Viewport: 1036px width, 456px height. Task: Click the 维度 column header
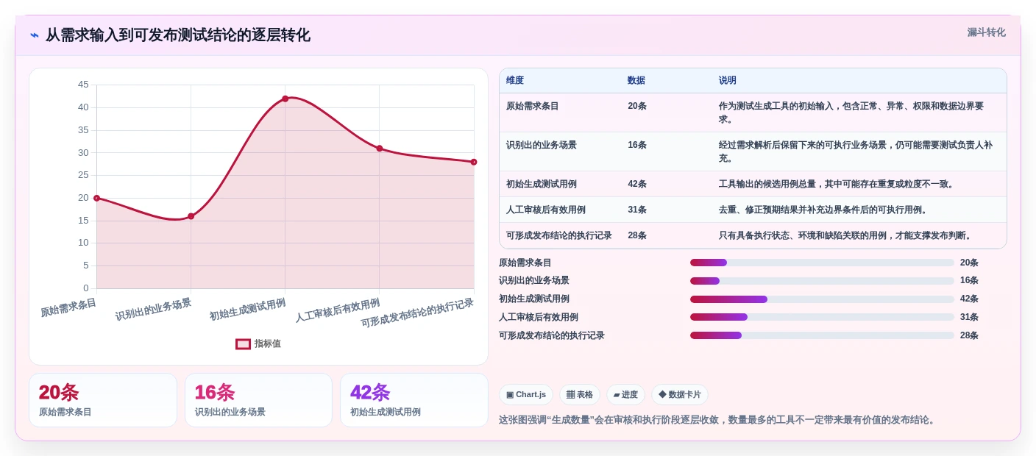click(x=515, y=80)
